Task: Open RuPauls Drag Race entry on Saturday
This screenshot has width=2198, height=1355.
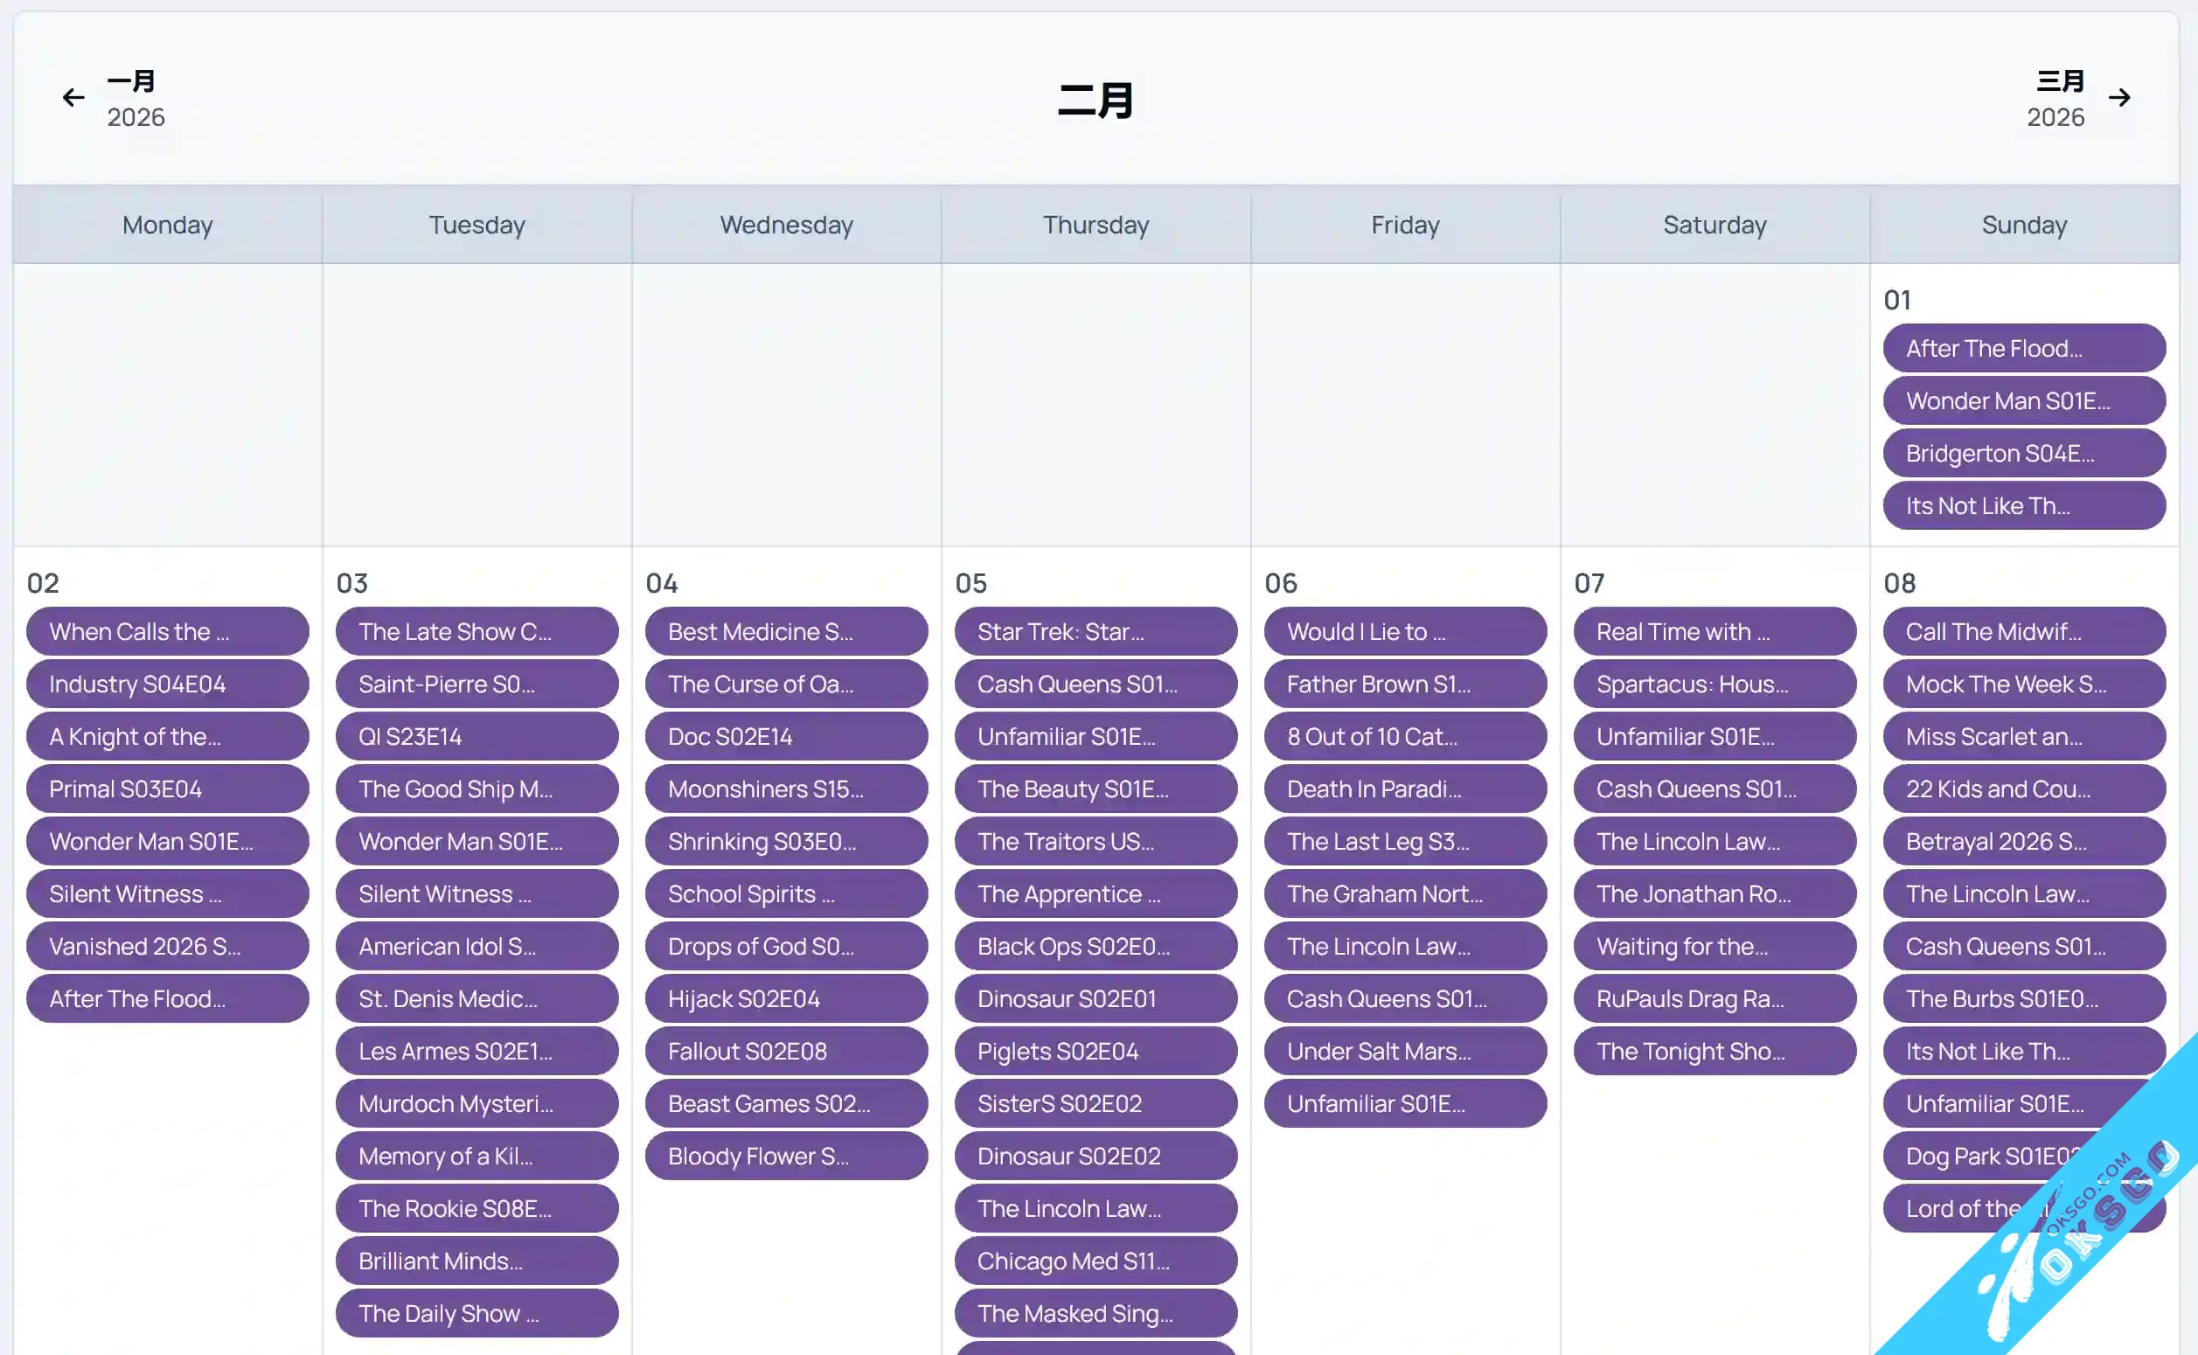Action: pos(1715,999)
